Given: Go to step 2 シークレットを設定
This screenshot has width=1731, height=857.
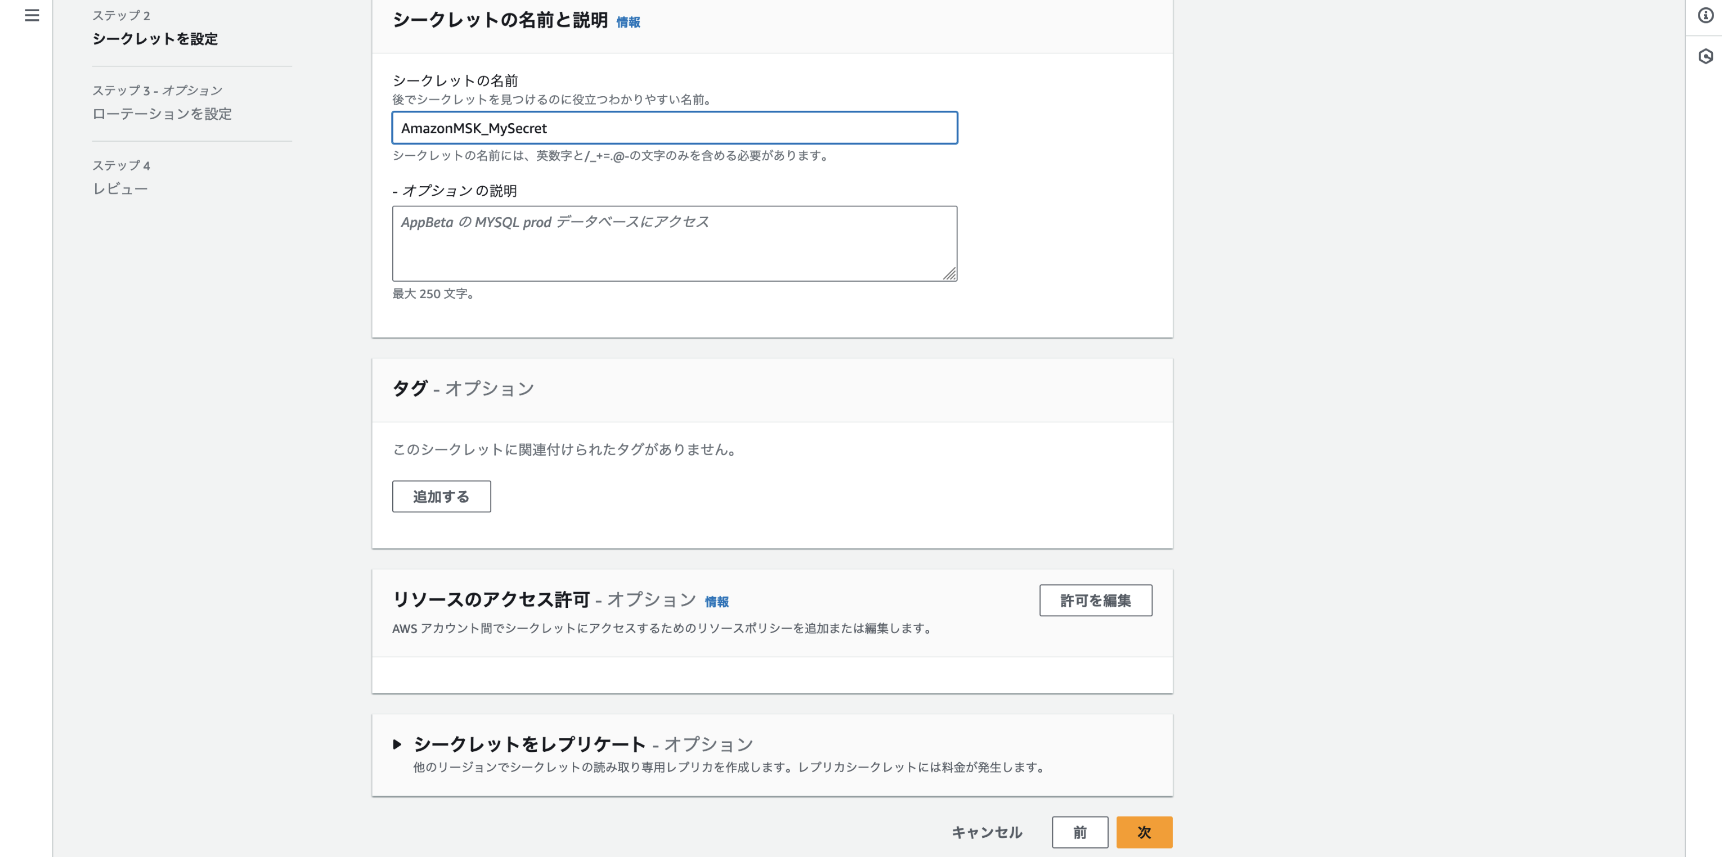Looking at the screenshot, I should tap(155, 39).
